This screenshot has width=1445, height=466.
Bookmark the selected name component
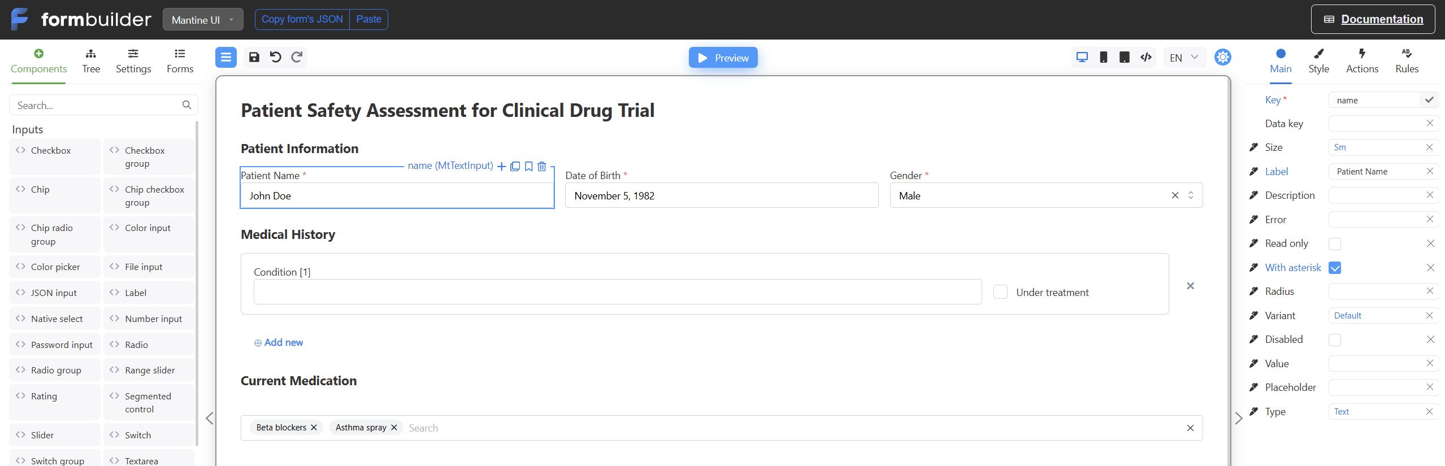(529, 166)
